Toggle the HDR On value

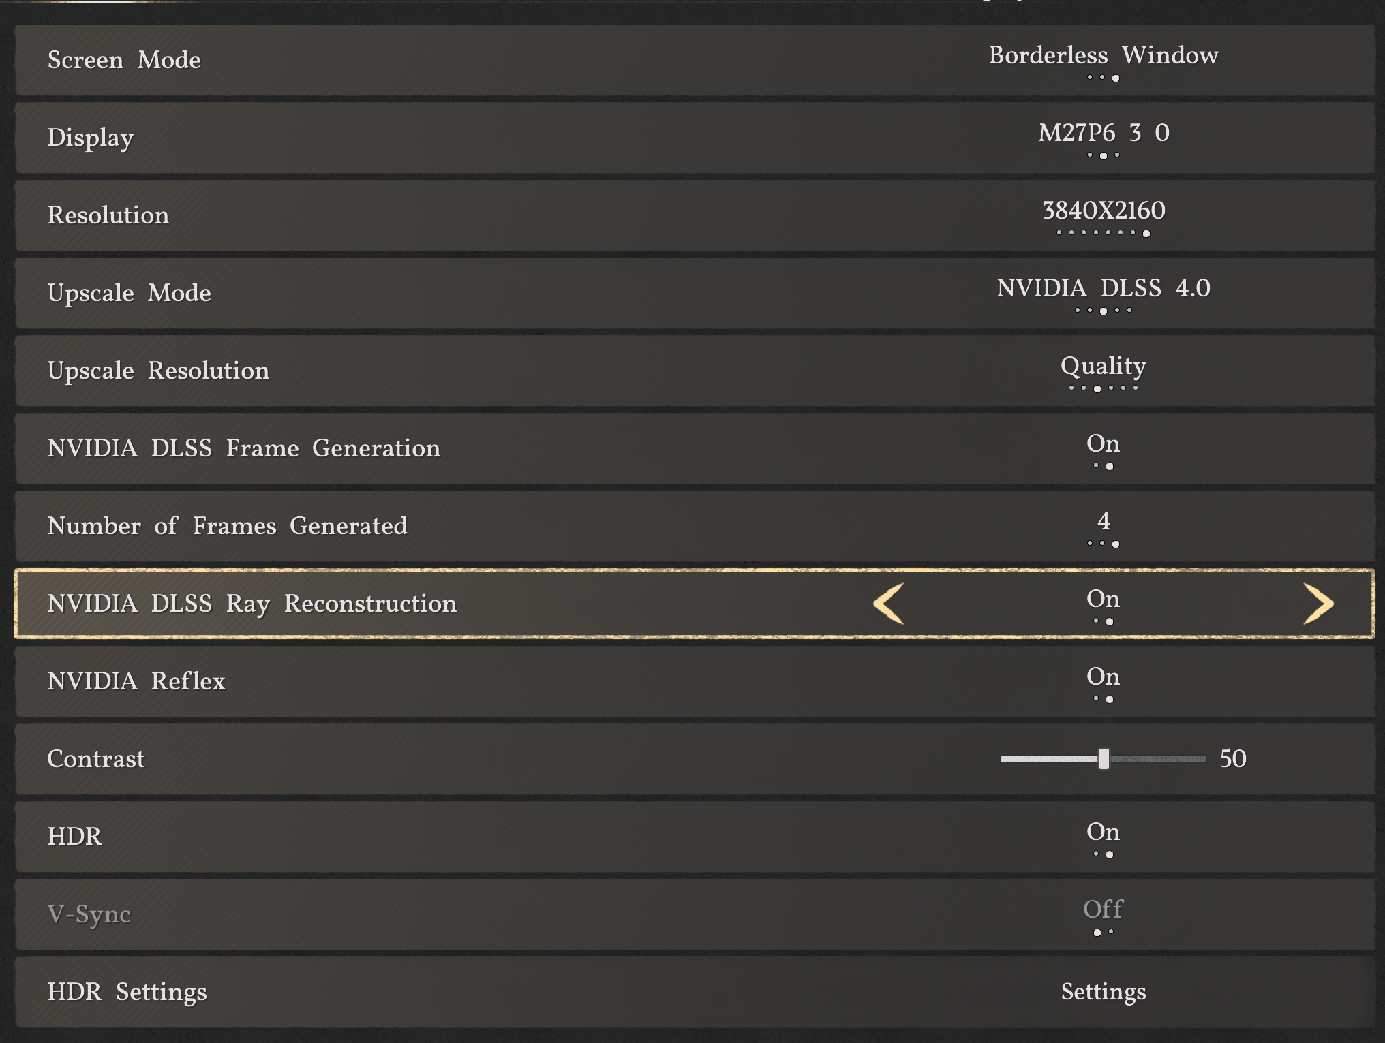1103,832
